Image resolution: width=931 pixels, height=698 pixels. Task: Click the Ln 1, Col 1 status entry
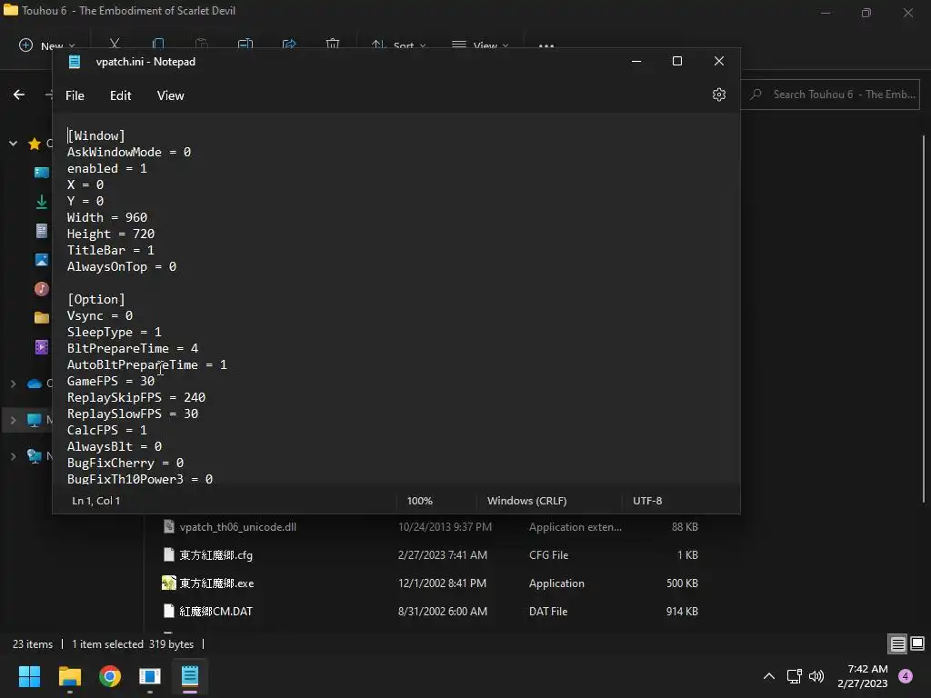(x=95, y=501)
